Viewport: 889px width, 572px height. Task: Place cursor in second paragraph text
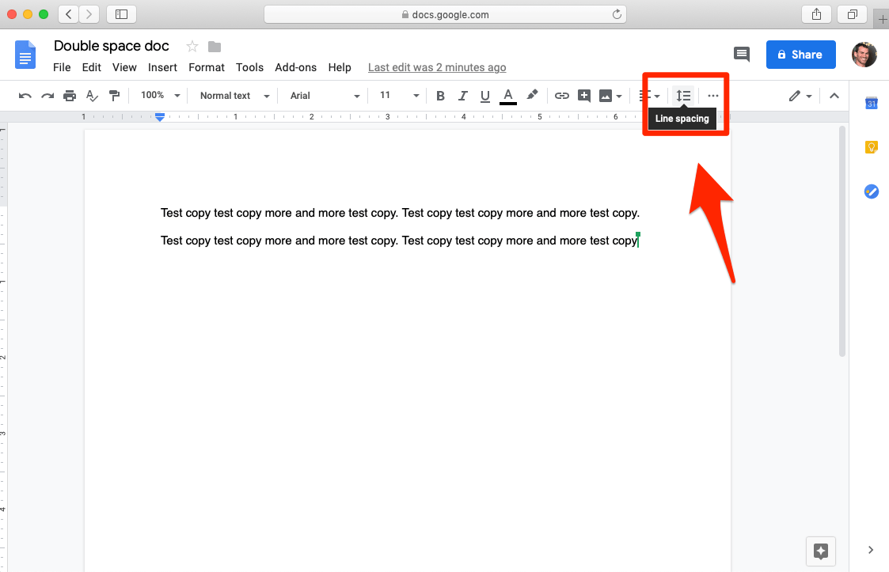coord(398,241)
